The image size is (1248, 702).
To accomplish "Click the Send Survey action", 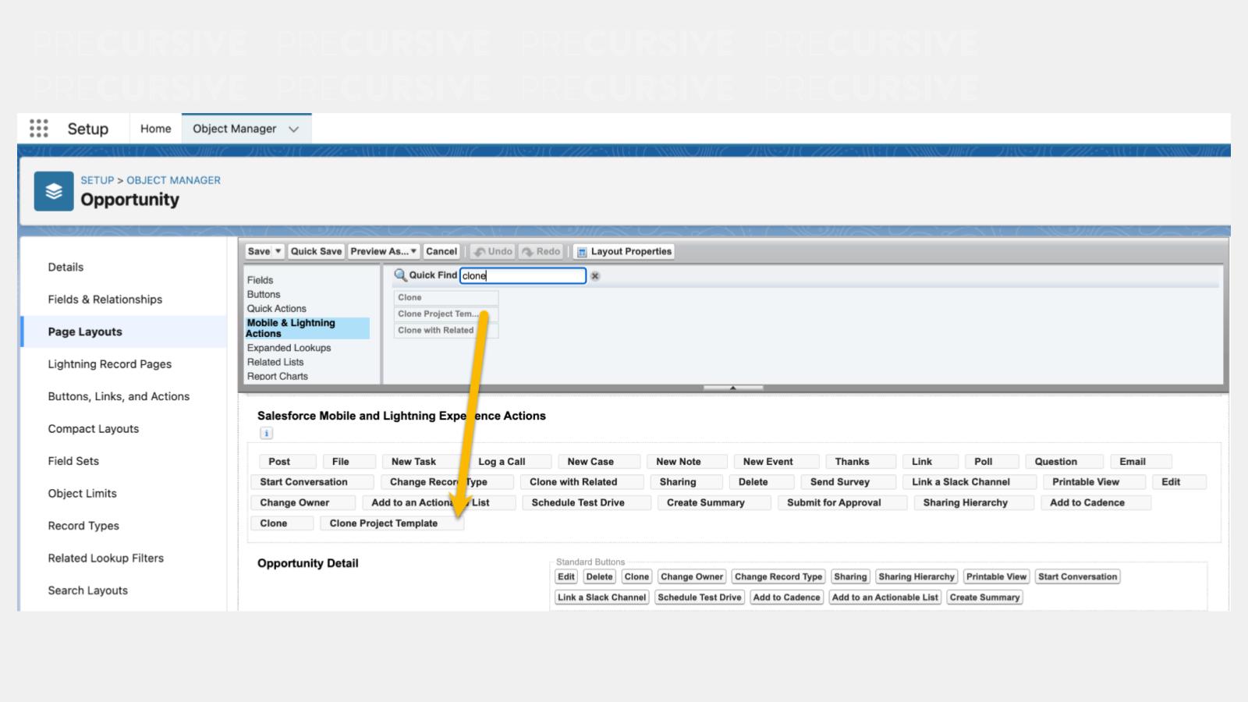I will [848, 482].
